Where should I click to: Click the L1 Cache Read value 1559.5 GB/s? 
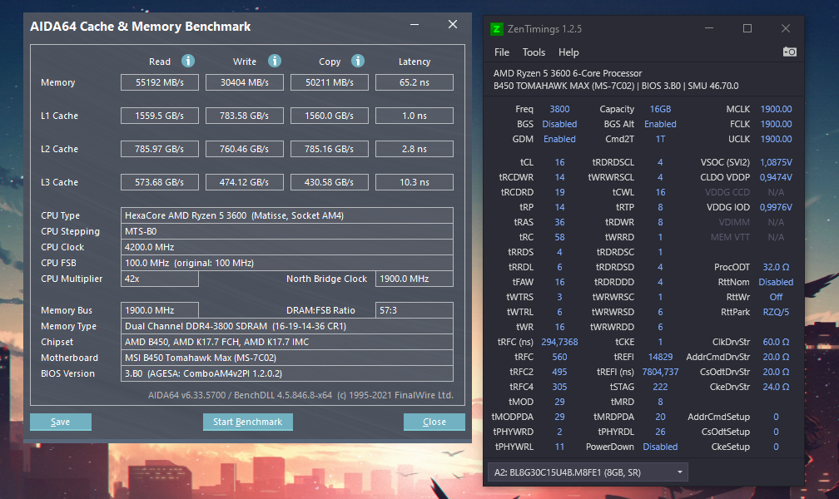coord(160,116)
